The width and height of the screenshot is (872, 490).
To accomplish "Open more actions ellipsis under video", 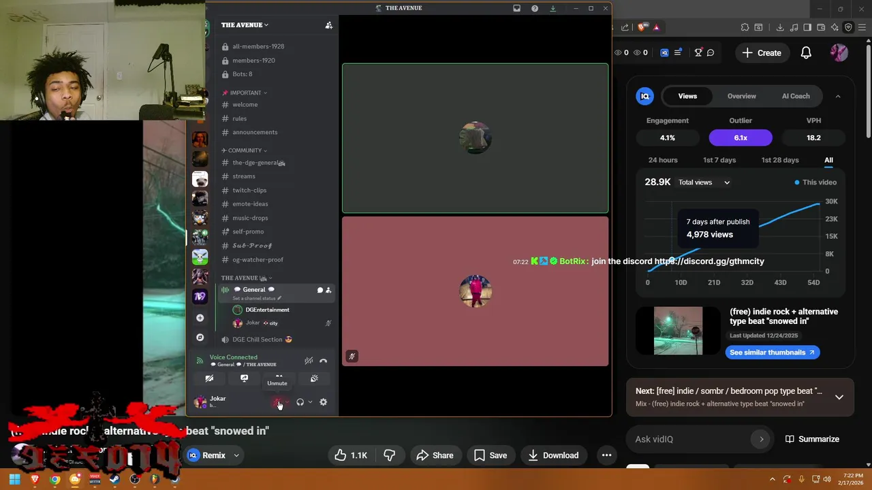I will tap(606, 455).
